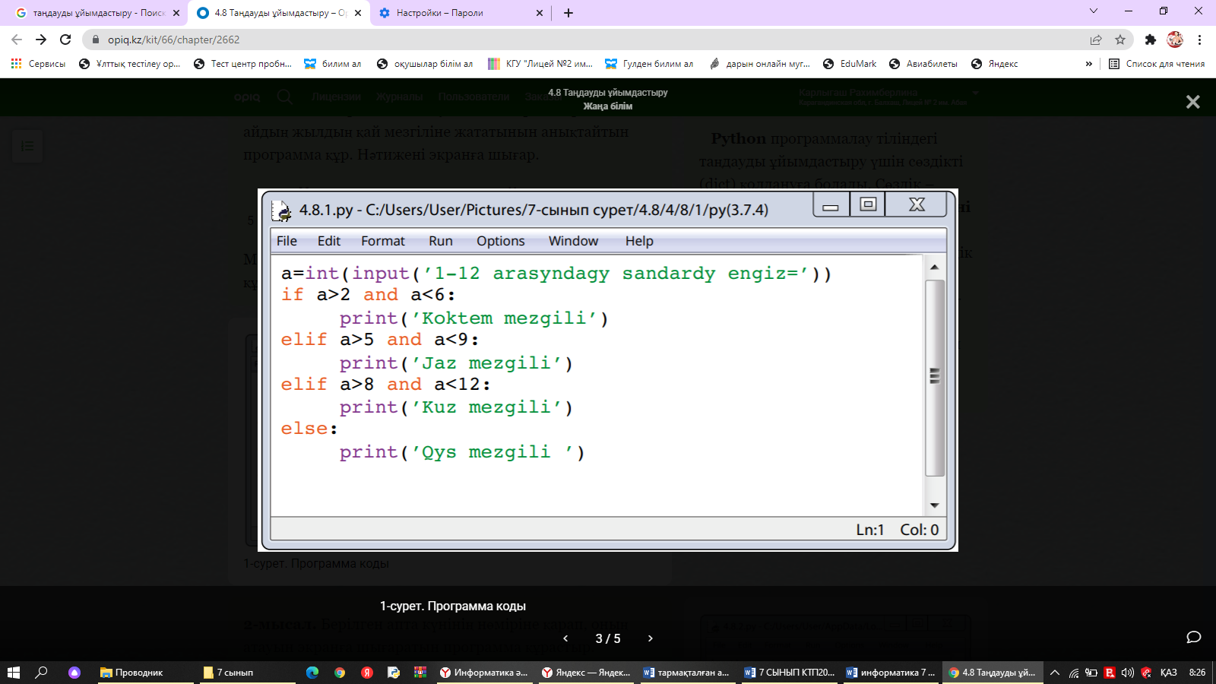Open the Chrome extensions puzzle icon
This screenshot has width=1216, height=684.
[x=1150, y=40]
